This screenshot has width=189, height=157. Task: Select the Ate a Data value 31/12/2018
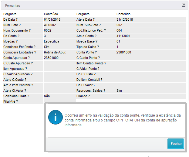tap(125, 19)
